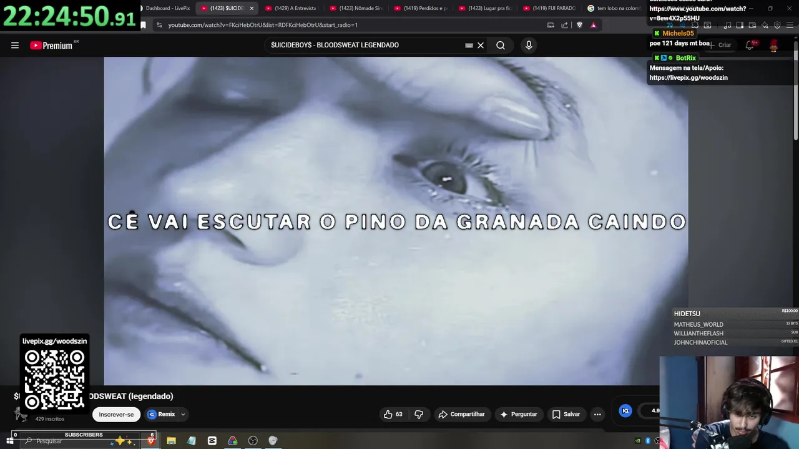Screen dimensions: 799x449
Task: Dislike the video
Action: point(419,414)
